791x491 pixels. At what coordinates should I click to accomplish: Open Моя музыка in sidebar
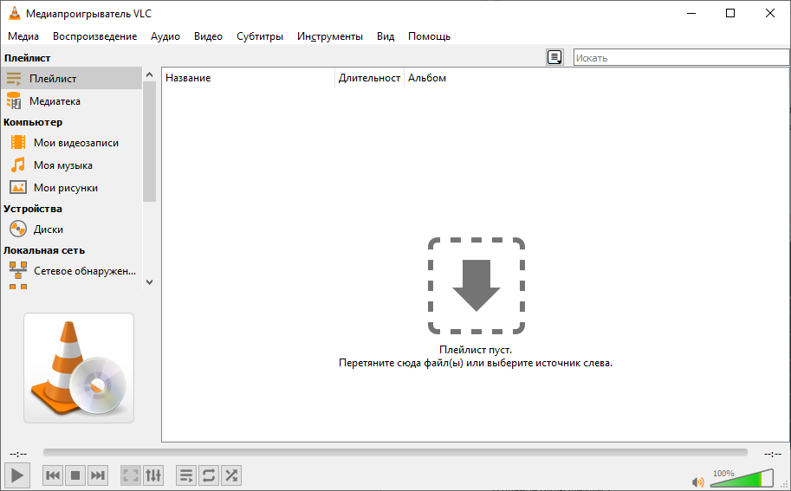tap(72, 165)
